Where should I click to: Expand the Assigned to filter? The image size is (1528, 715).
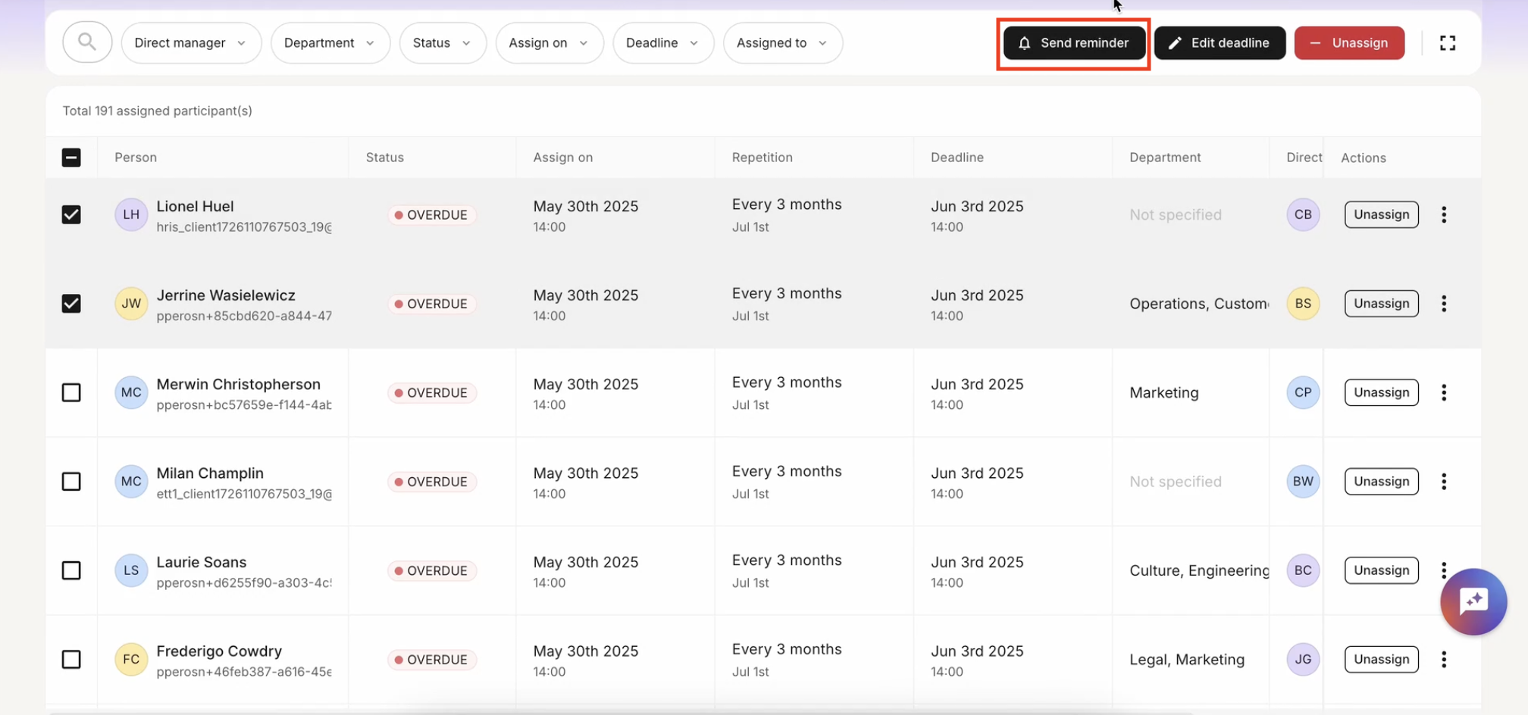781,43
